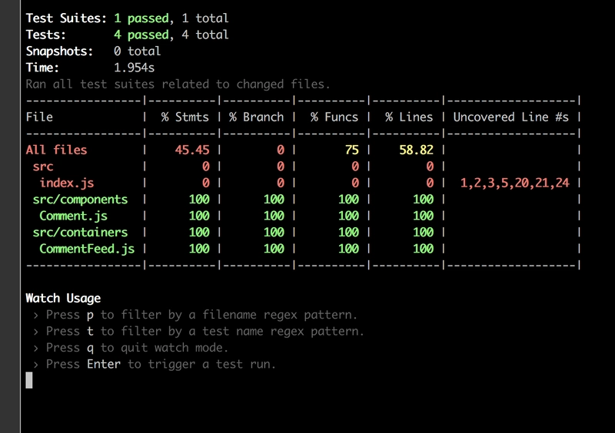Select Comment.js statements value 100
This screenshot has width=615, height=433.
(x=199, y=216)
